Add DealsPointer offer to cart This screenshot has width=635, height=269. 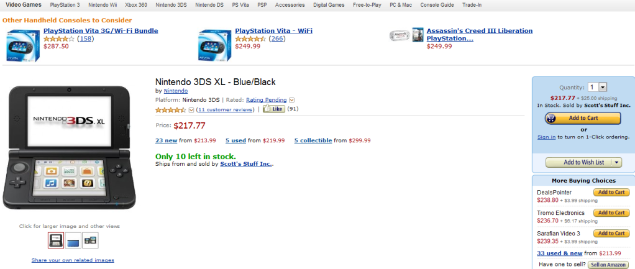(611, 193)
